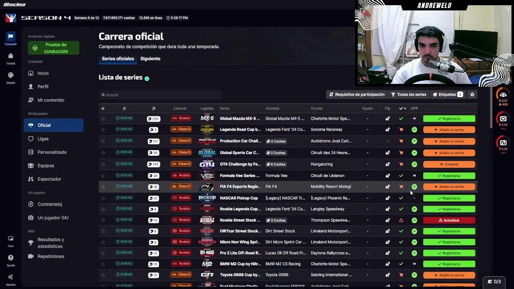This screenshot has height=289, width=514.
Task: Click the series list vertical scrollbar
Action: tap(490, 108)
